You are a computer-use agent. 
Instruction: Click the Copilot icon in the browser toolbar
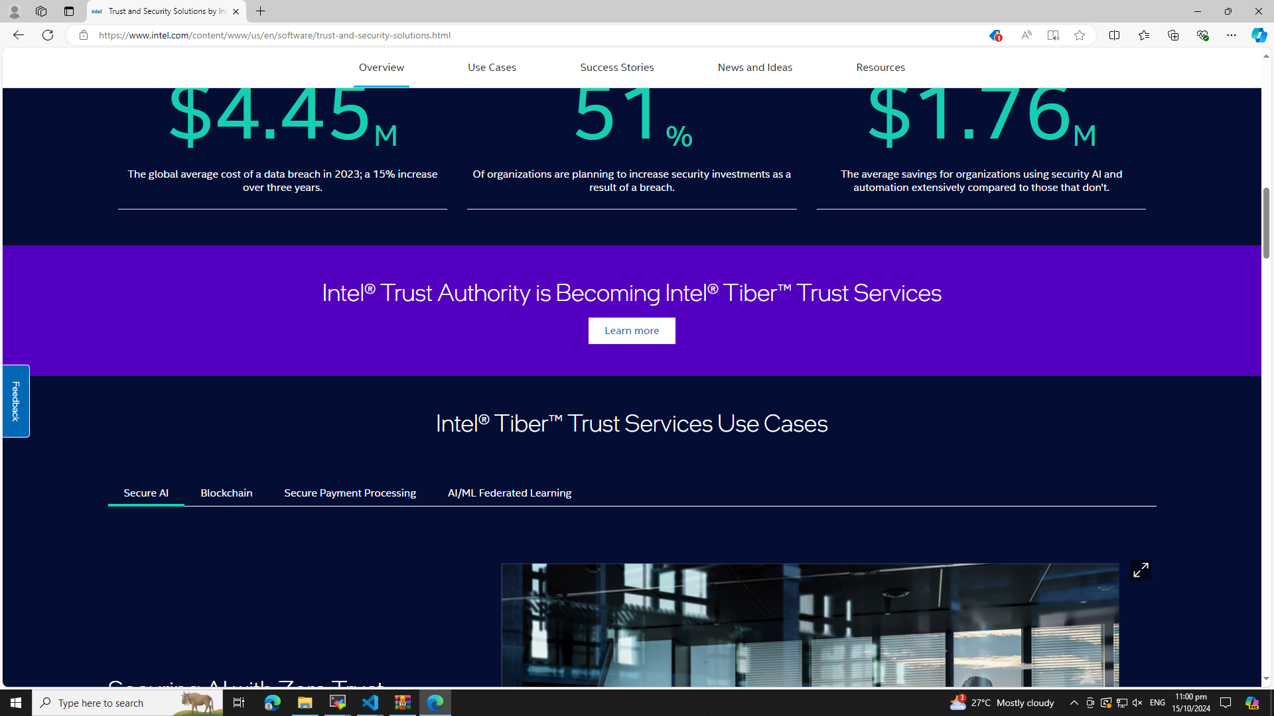point(1259,35)
